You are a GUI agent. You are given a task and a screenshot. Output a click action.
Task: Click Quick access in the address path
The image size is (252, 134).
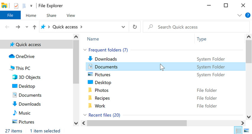pyautogui.click(x=65, y=27)
